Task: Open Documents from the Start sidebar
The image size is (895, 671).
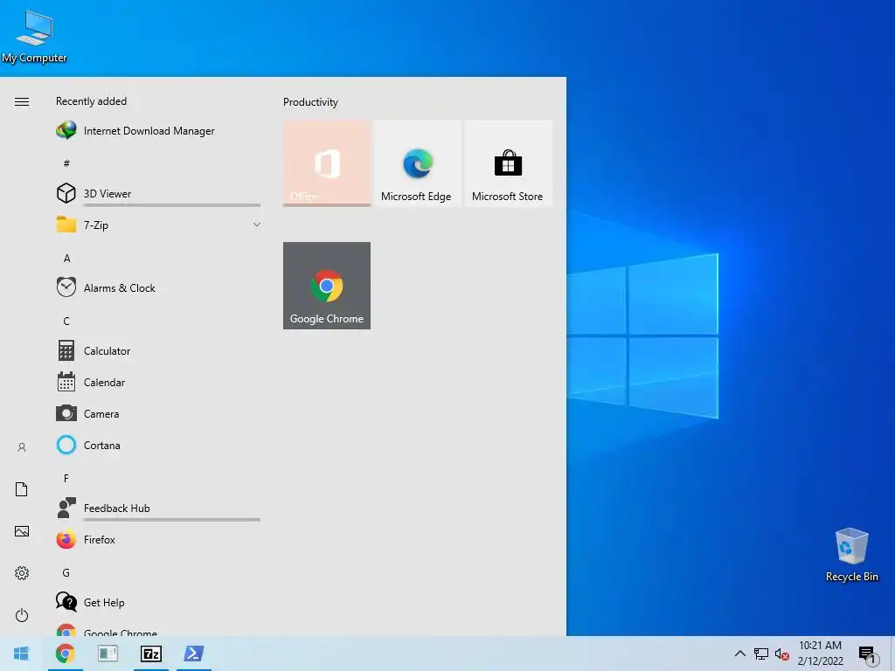Action: (22, 489)
